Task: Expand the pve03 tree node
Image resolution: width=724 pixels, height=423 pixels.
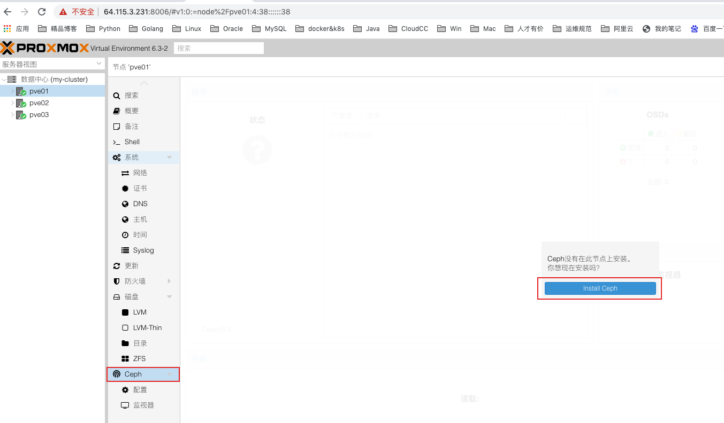Action: (12, 115)
